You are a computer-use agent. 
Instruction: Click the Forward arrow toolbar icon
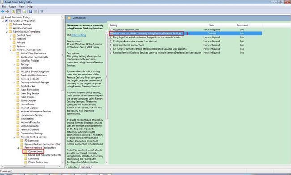click(x=7, y=12)
